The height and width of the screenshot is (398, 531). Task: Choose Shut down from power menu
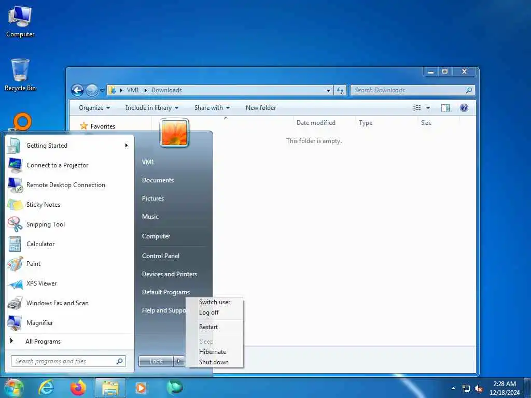tap(214, 362)
